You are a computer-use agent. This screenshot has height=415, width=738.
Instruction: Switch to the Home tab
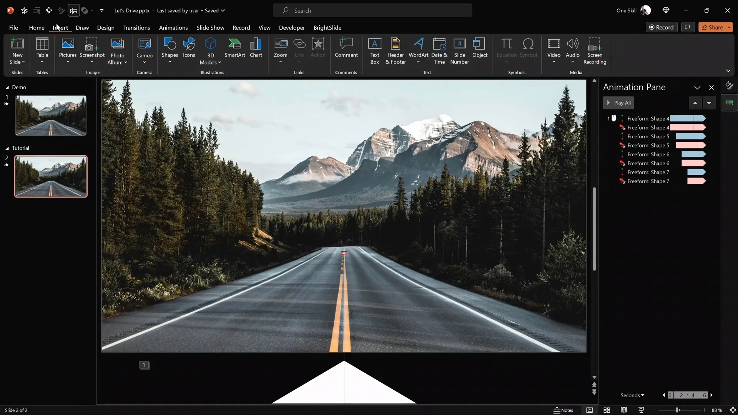(37, 28)
